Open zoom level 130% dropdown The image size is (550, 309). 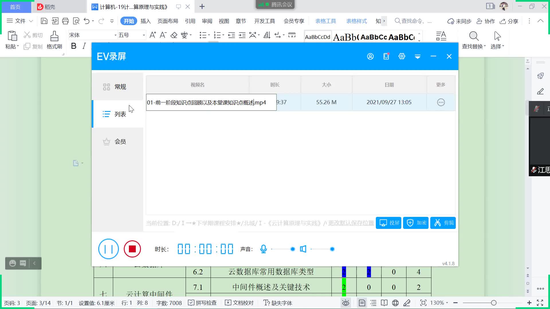pos(439,303)
